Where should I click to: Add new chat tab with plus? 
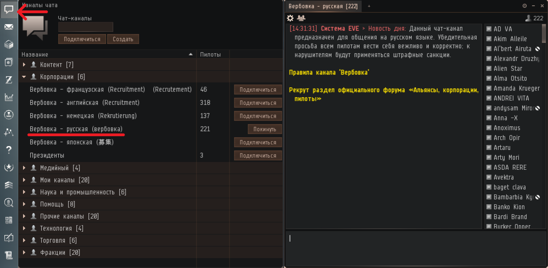[x=369, y=6]
